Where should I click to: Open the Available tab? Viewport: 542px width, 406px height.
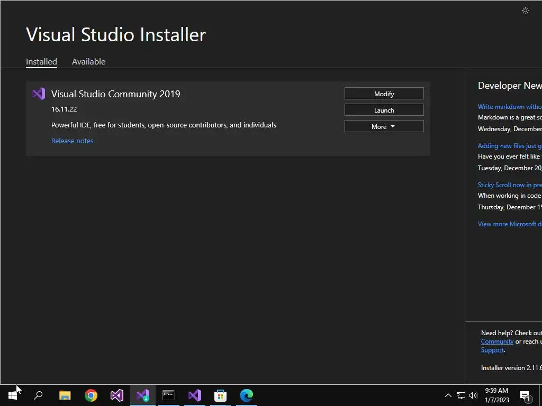tap(88, 61)
